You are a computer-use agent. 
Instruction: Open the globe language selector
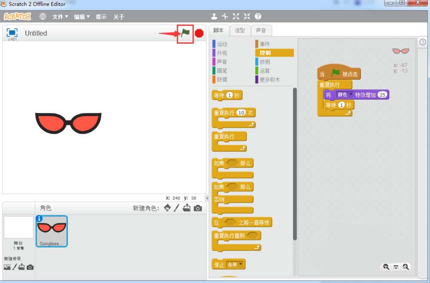click(43, 17)
